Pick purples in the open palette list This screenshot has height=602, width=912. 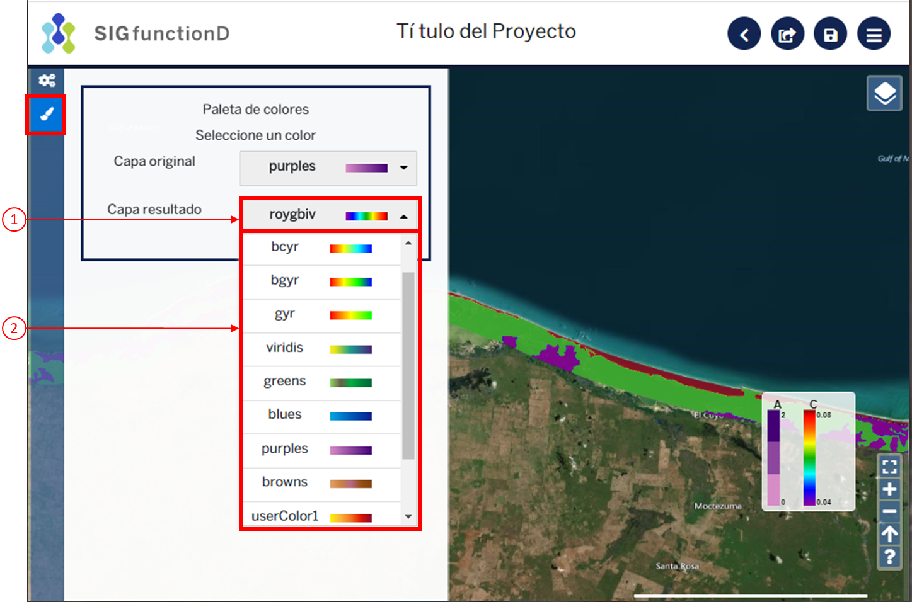[321, 450]
